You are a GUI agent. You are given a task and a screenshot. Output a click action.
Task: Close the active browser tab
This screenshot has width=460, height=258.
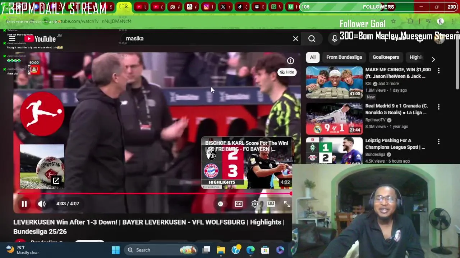tap(126, 6)
